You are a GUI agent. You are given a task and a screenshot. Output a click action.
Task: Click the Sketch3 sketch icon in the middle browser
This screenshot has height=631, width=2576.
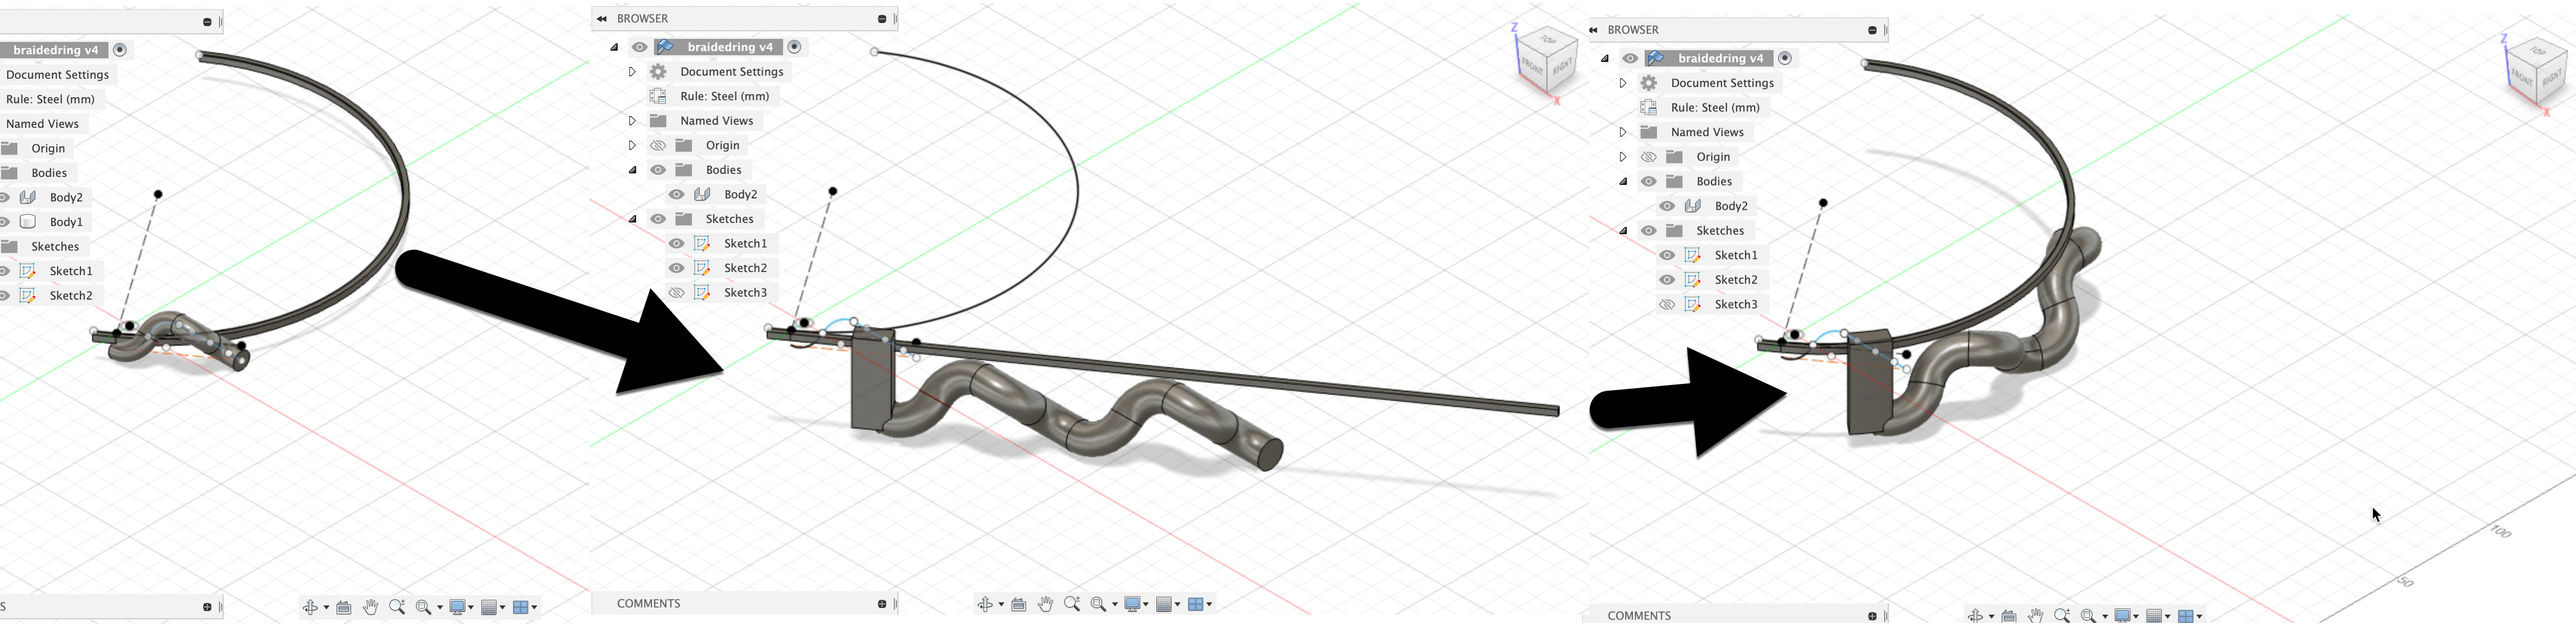(702, 293)
